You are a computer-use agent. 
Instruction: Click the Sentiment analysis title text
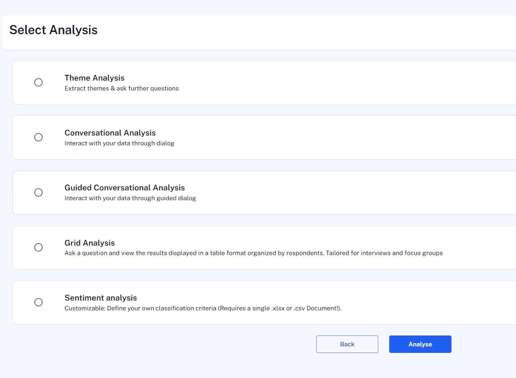101,298
